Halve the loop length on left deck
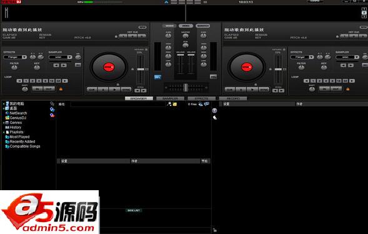The image size is (368, 234). pyautogui.click(x=19, y=81)
